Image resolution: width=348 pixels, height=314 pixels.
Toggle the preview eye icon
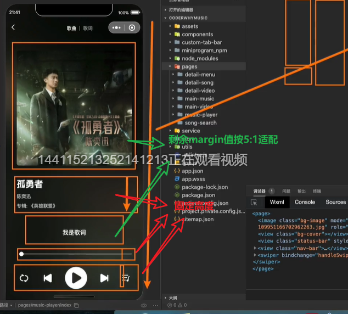tap(144, 306)
